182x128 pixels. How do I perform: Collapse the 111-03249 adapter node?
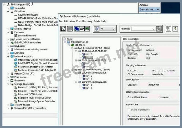tap(69, 45)
